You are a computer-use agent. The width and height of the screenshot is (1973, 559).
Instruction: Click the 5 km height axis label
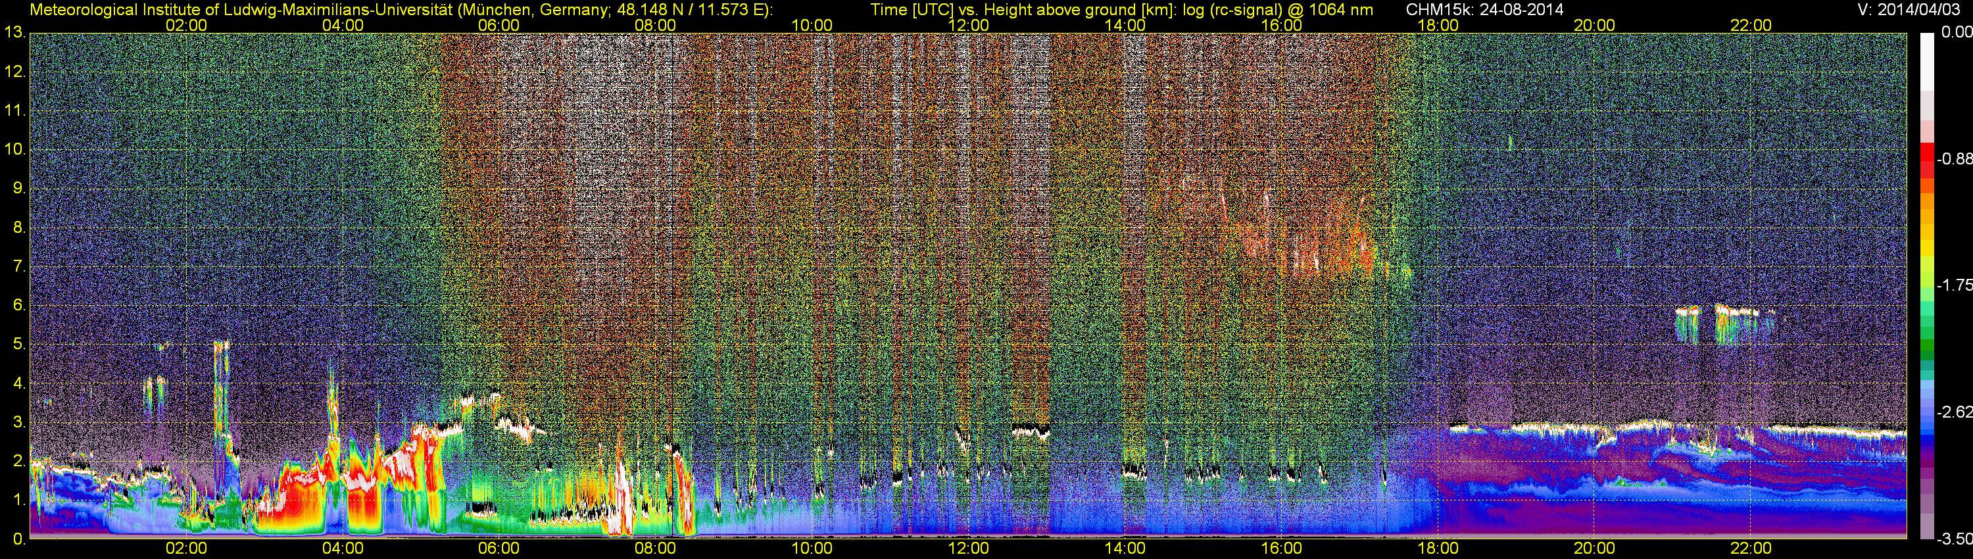[18, 345]
